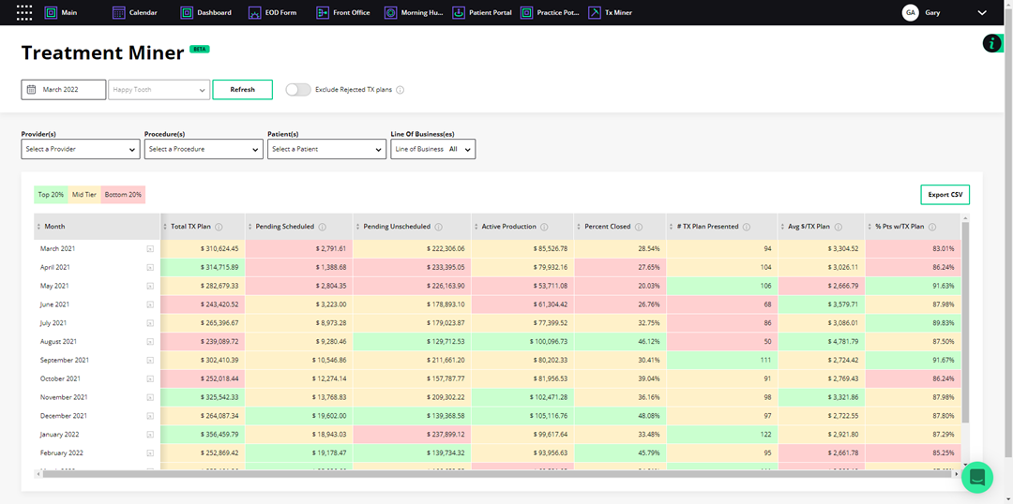Screen dimensions: 1013x504
Task: Click the Top 20% green legend swatch
Action: coord(51,195)
